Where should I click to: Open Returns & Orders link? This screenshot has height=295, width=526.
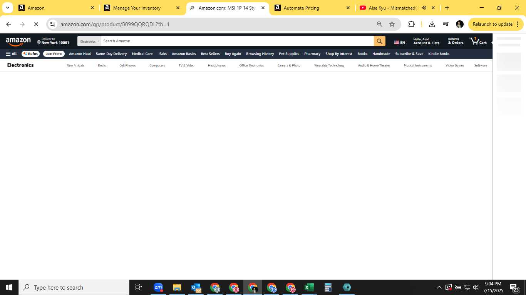click(456, 41)
